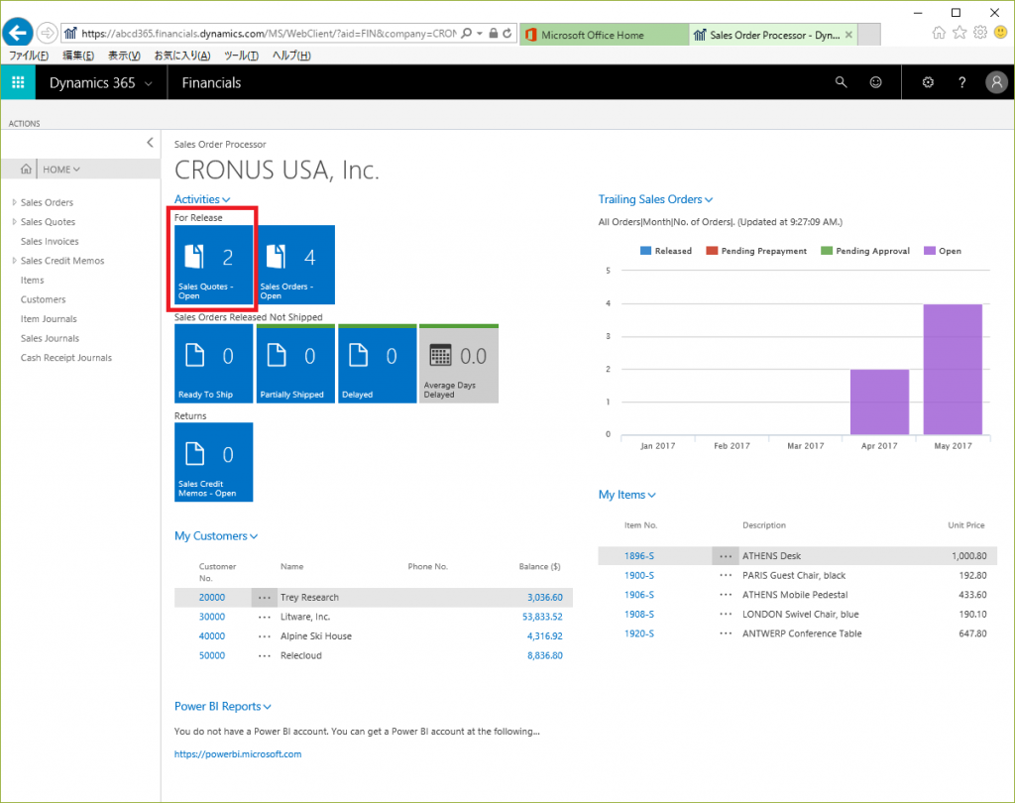
Task: Open Sales Journals in the navigation pane
Action: (50, 338)
